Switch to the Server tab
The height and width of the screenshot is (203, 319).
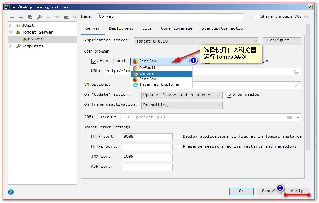point(93,29)
